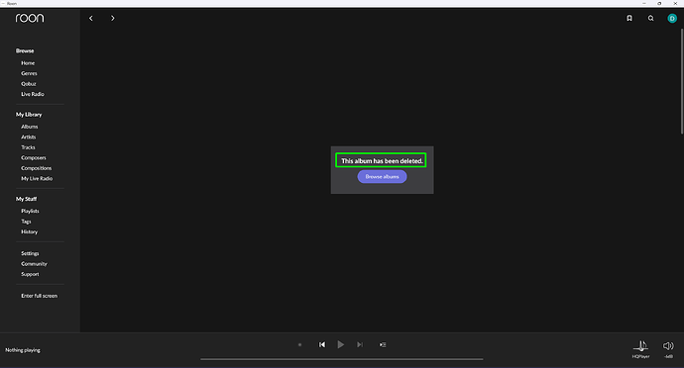This screenshot has width=684, height=368.
Task: Open the volume speaker control
Action: 668,349
